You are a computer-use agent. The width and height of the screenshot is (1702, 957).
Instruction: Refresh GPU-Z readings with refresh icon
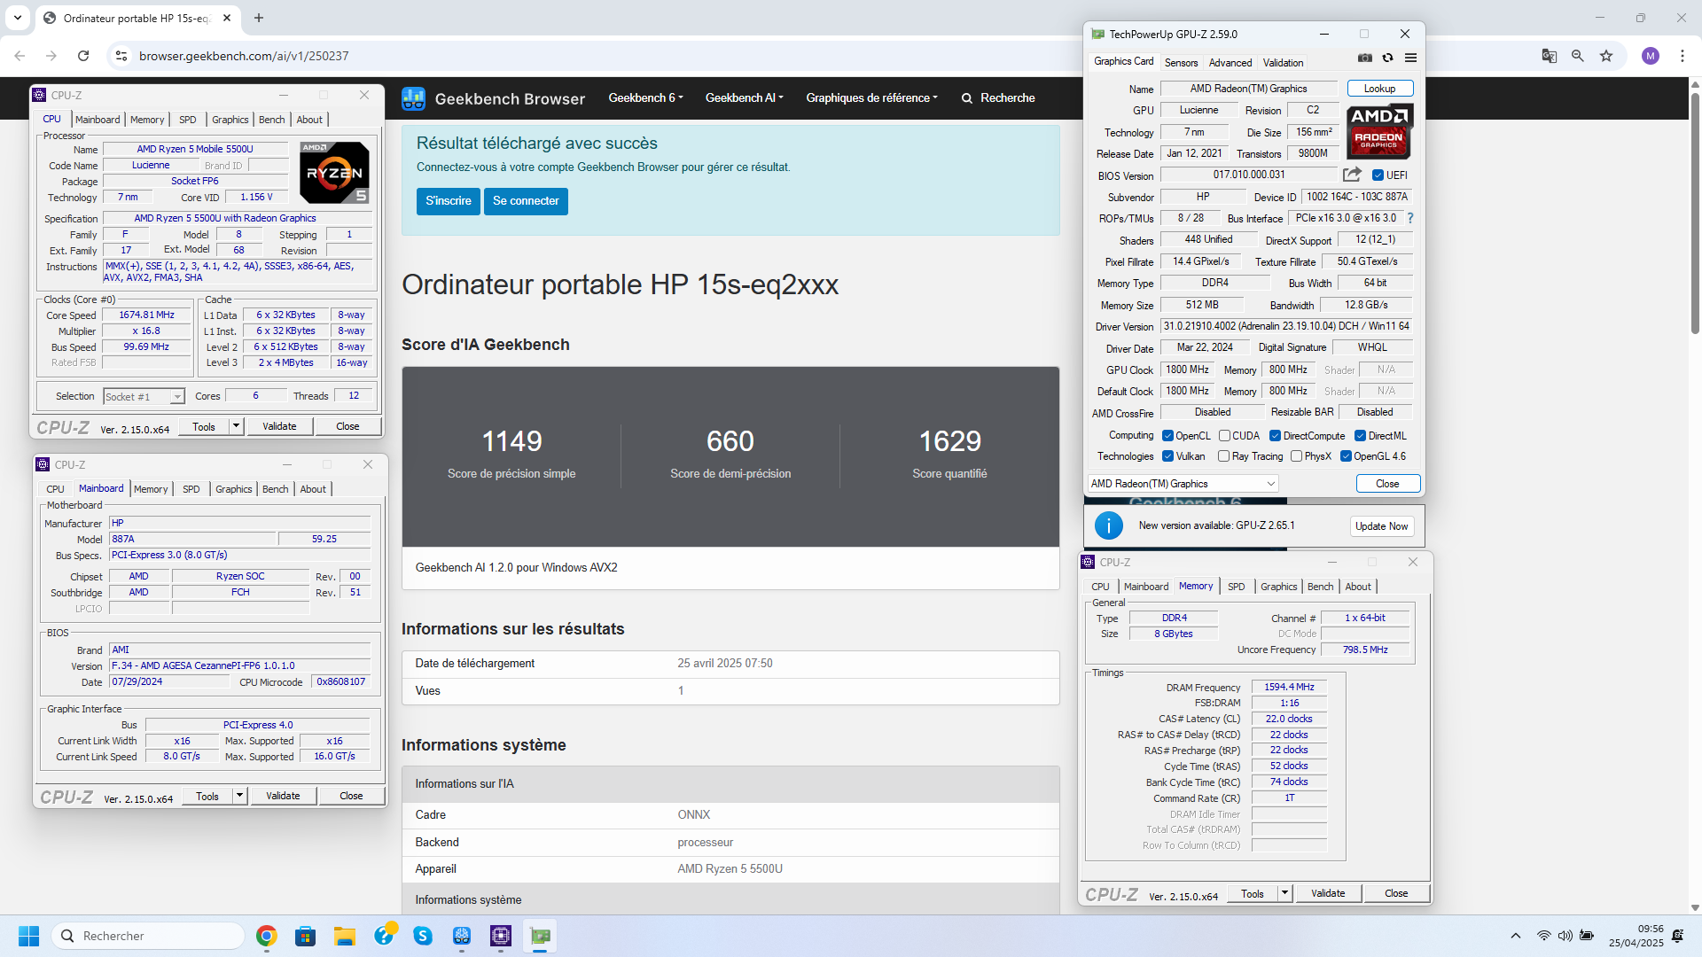tap(1388, 58)
